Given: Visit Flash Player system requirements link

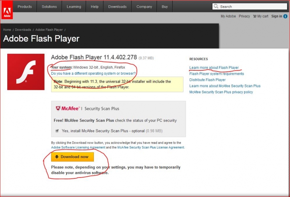Looking at the screenshot, I should [x=216, y=74].
